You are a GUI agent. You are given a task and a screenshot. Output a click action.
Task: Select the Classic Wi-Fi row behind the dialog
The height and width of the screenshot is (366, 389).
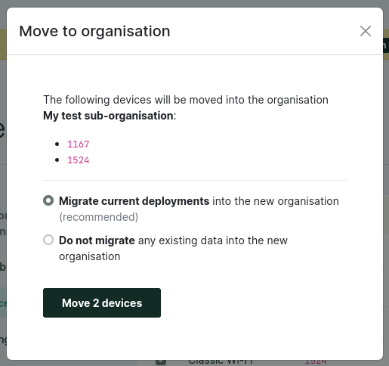(221, 362)
